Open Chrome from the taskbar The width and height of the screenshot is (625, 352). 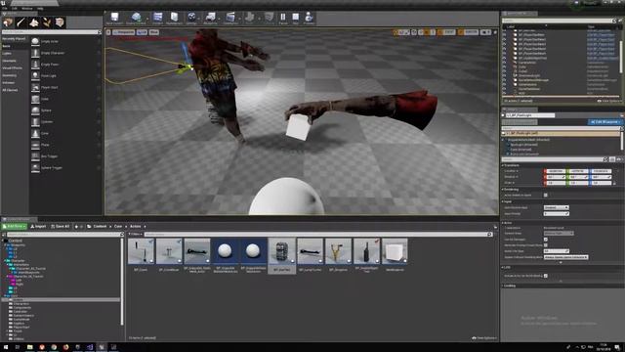pos(54,347)
